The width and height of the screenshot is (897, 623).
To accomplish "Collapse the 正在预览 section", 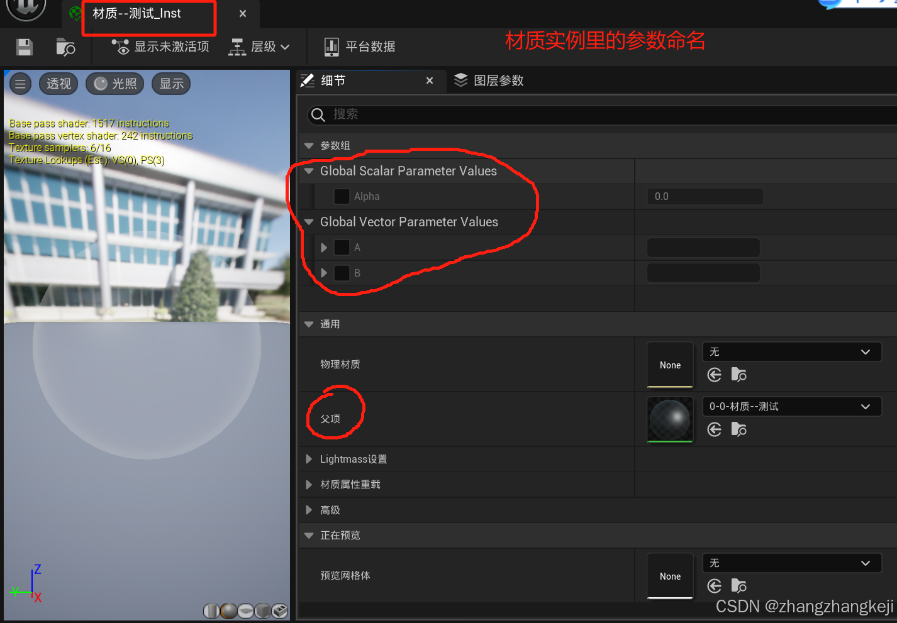I will click(x=309, y=536).
